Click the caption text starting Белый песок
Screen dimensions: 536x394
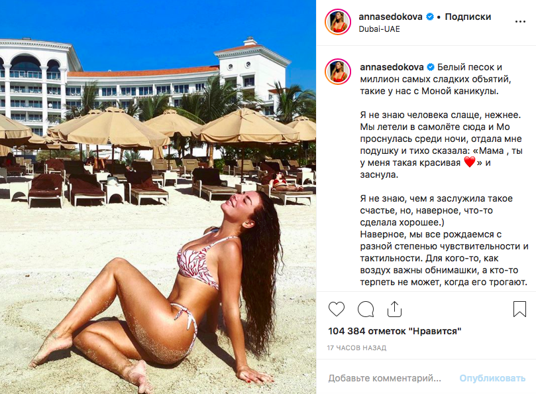click(x=435, y=79)
